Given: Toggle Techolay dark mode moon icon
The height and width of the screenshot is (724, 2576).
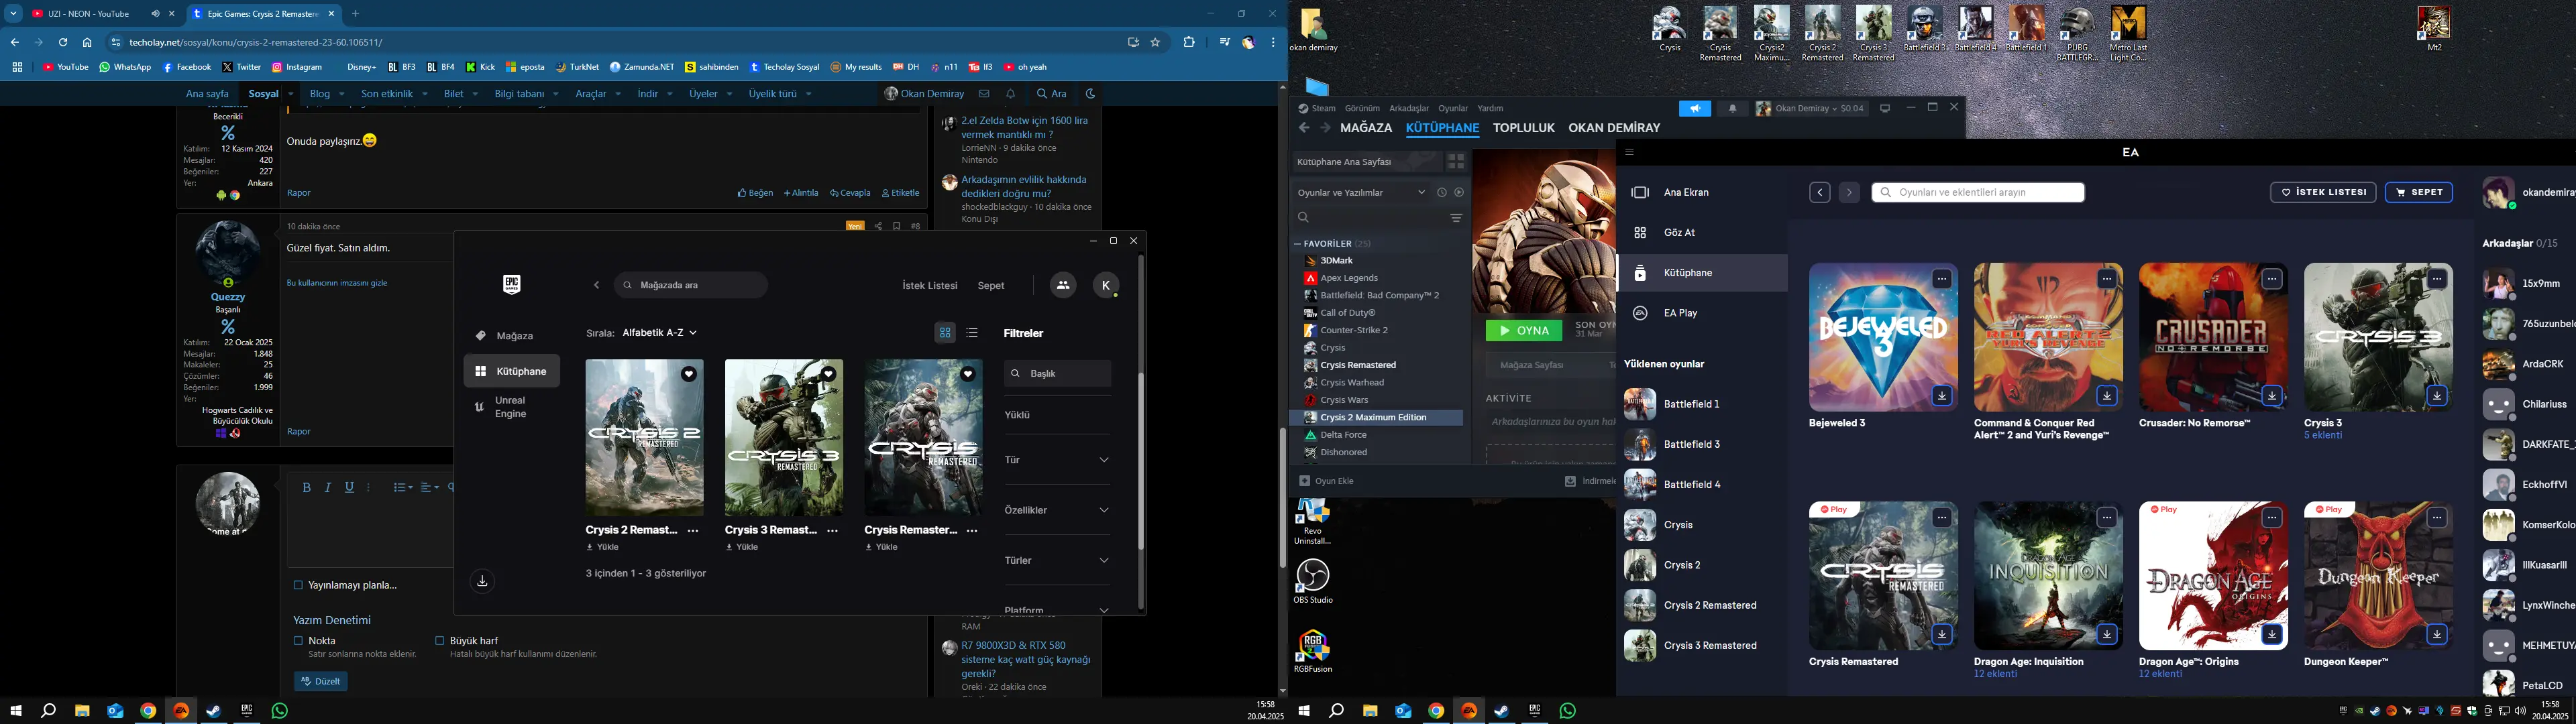Looking at the screenshot, I should click(1090, 94).
